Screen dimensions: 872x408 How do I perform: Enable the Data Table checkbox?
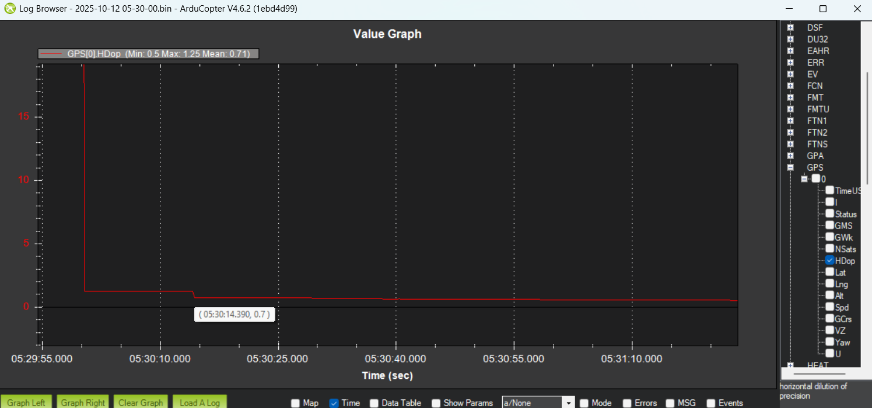(374, 403)
